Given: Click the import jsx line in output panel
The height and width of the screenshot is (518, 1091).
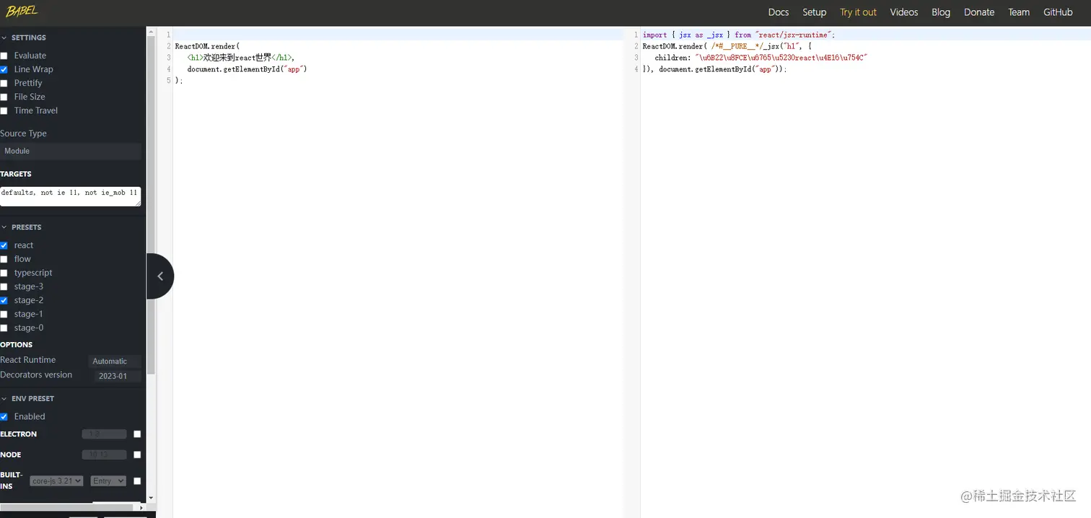Looking at the screenshot, I should [740, 35].
